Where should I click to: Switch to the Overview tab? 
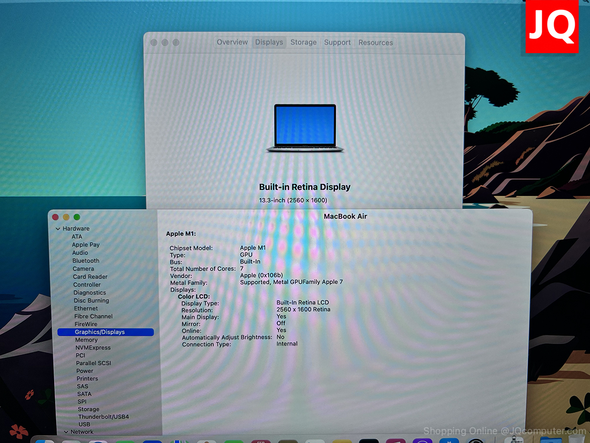(232, 42)
